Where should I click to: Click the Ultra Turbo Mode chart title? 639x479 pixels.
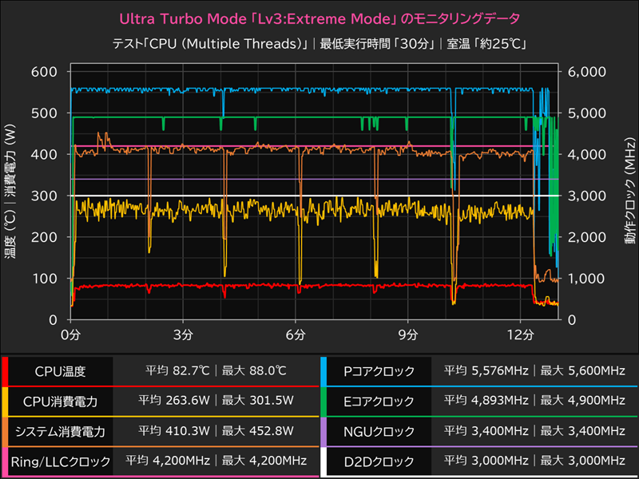319,18
